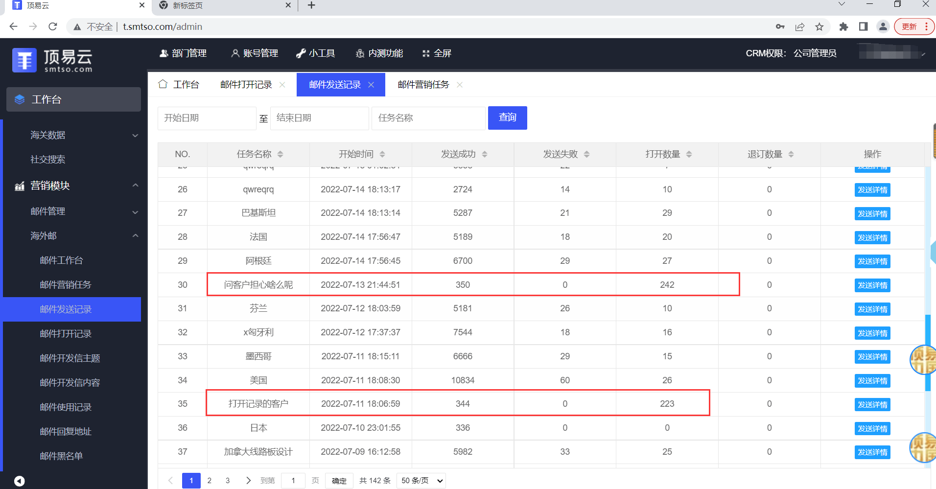Image resolution: width=936 pixels, height=489 pixels.
Task: Open 发送详情 for the 巴基斯坦 task
Action: (872, 213)
